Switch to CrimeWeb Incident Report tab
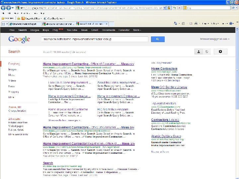Viewport: 239px width, 179px height. pos(25,24)
